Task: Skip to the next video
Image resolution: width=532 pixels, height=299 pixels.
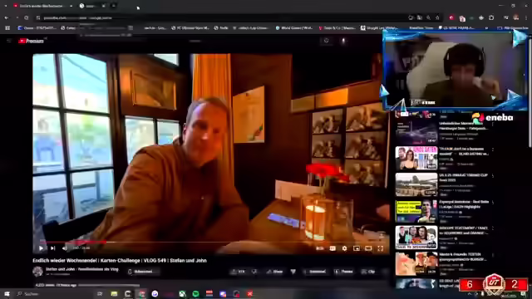Action: (x=53, y=248)
